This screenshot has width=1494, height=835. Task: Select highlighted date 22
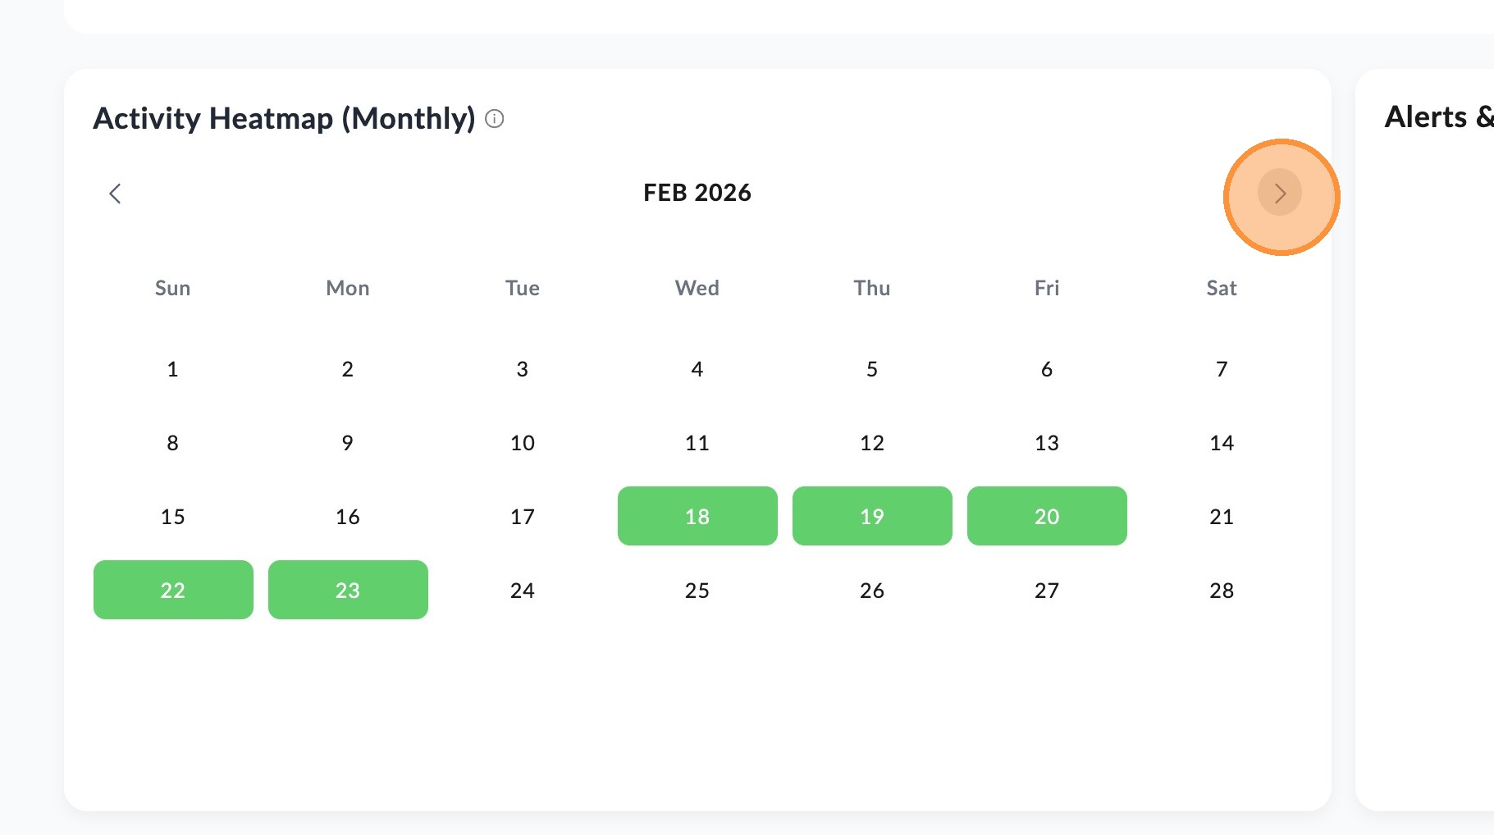click(173, 590)
